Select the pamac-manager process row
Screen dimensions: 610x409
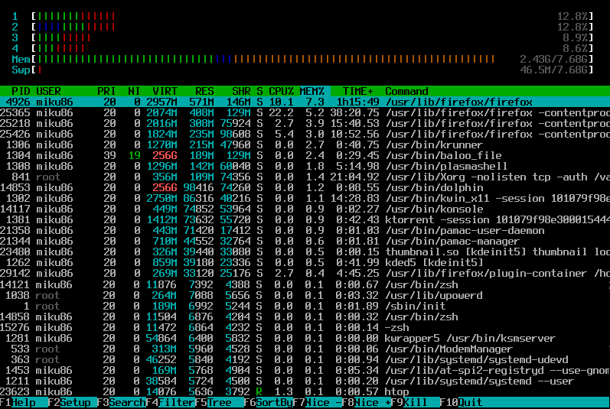click(x=305, y=242)
